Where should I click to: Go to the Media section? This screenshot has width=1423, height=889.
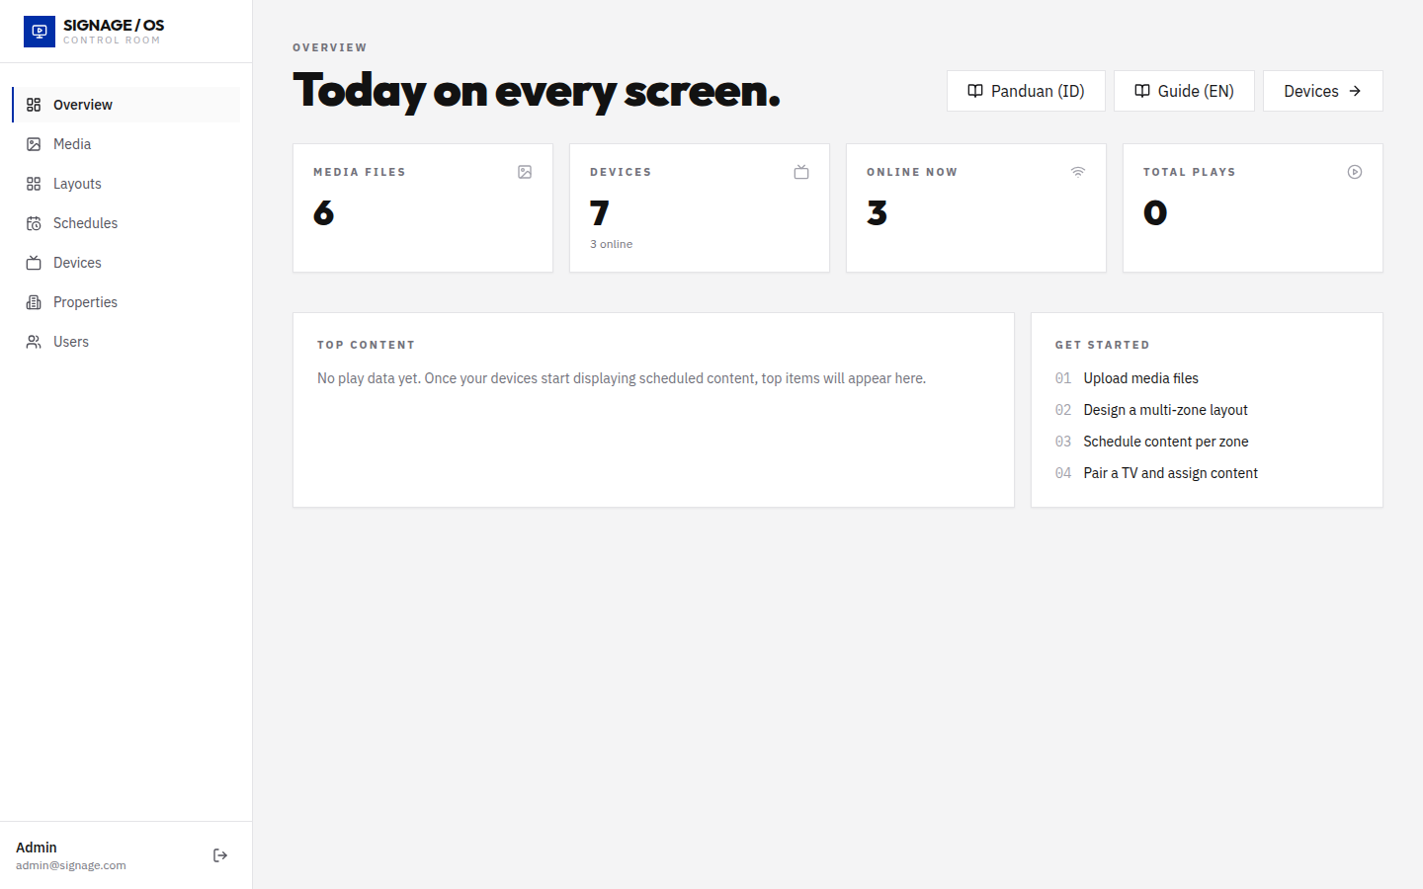[126, 144]
